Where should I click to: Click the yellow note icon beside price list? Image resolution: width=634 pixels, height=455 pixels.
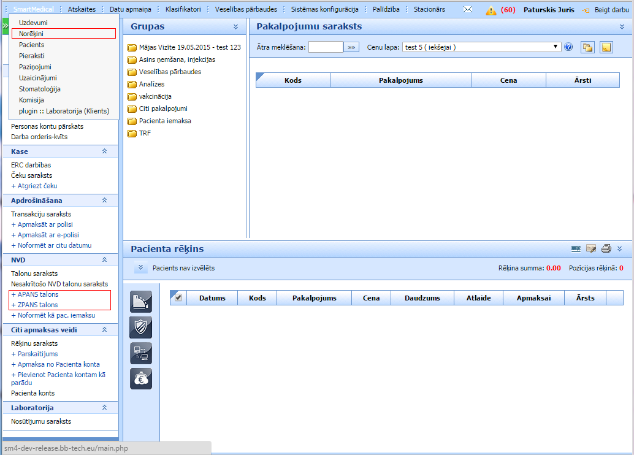pos(606,47)
